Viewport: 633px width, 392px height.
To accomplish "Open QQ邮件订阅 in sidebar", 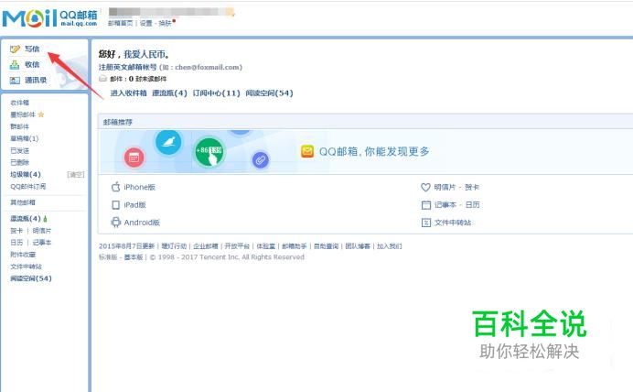I will [x=27, y=186].
